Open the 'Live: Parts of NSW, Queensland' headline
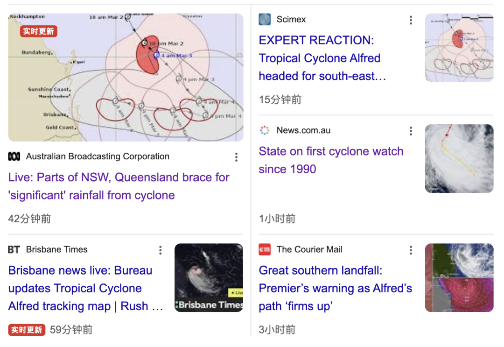The height and width of the screenshot is (347, 504). coord(119,186)
